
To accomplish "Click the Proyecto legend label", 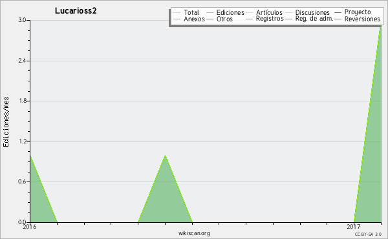I will click(x=358, y=12).
